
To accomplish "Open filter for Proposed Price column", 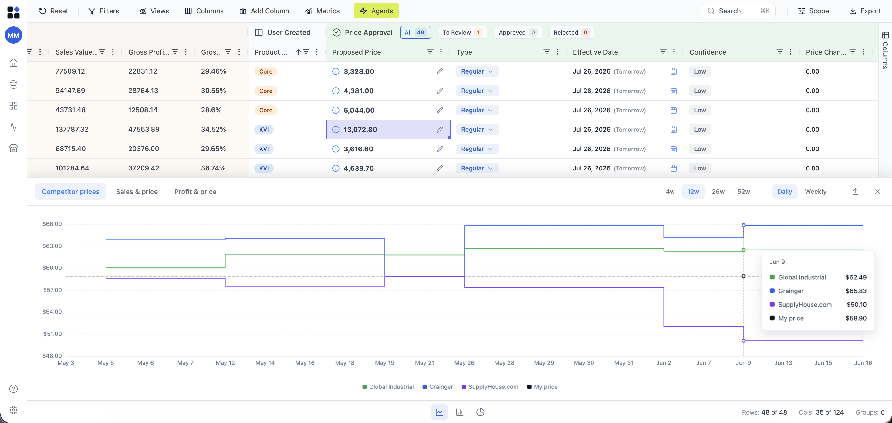I will pyautogui.click(x=430, y=52).
